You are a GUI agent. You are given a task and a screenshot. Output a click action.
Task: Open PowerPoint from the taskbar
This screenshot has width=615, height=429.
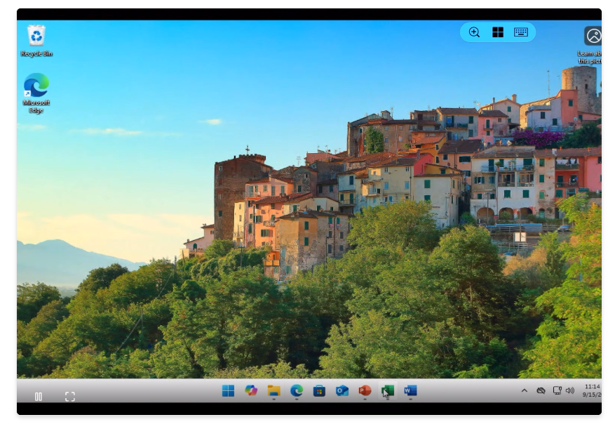(365, 390)
